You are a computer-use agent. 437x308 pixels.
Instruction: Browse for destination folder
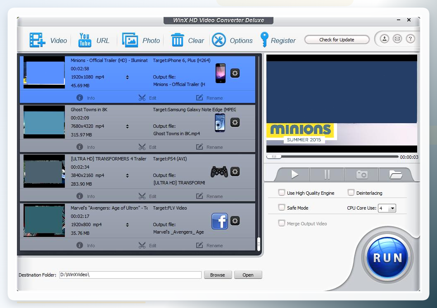(218, 275)
